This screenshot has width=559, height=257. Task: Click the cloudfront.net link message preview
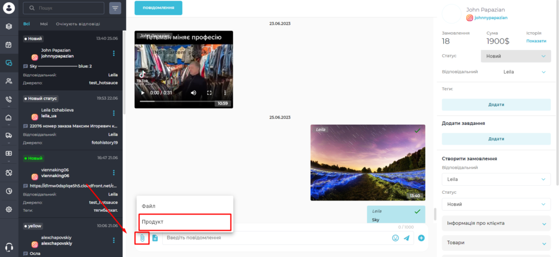coord(74,186)
